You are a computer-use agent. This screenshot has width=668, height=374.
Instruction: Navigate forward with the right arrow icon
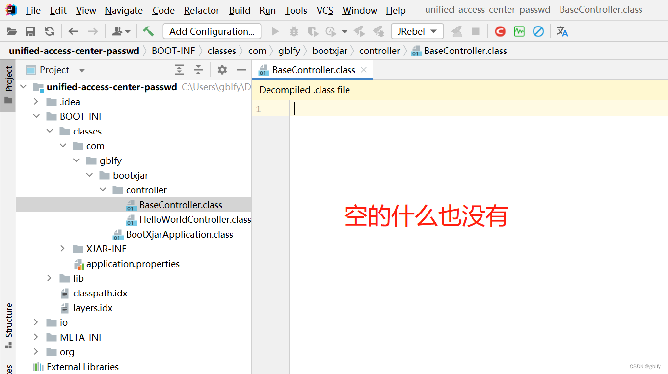click(x=93, y=32)
